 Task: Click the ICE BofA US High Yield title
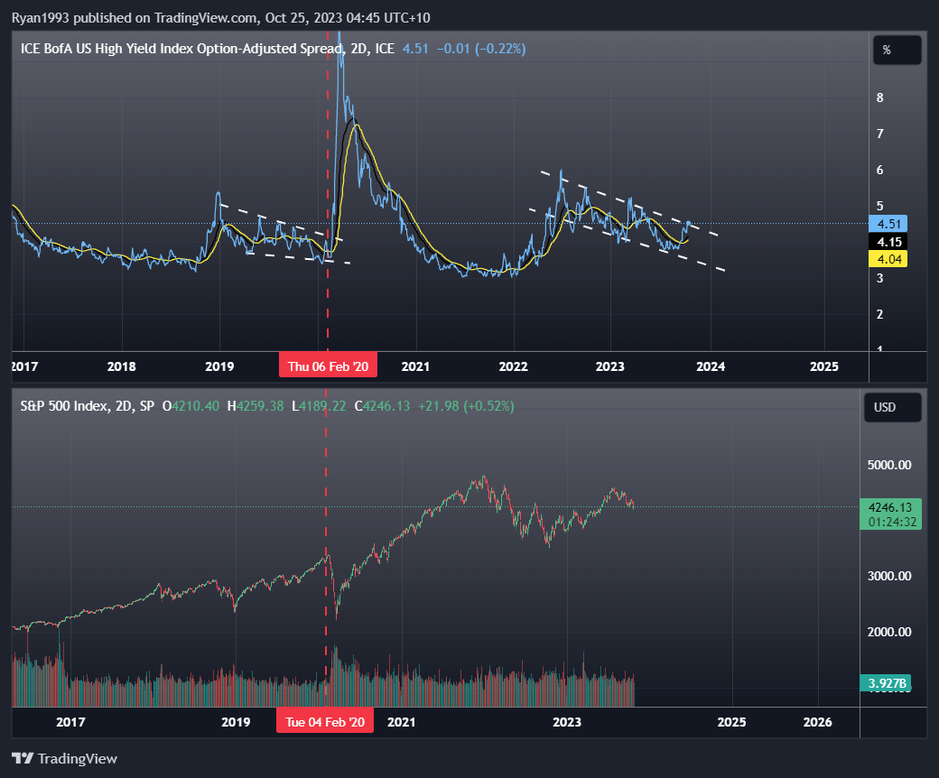pyautogui.click(x=207, y=49)
